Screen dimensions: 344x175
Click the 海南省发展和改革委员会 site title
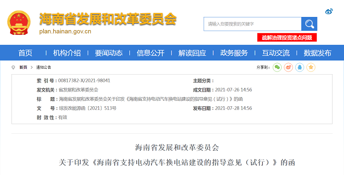pyautogui.click(x=108, y=19)
